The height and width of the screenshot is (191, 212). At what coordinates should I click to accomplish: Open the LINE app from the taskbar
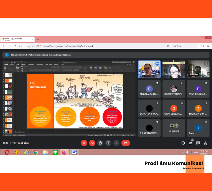55,153
